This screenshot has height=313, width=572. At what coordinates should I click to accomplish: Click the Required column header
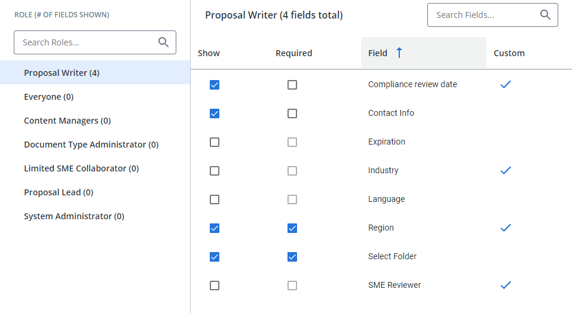tap(293, 53)
